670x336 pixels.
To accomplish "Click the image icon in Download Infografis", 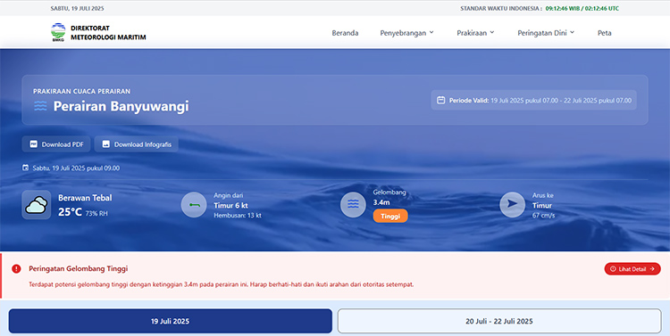I will click(106, 144).
